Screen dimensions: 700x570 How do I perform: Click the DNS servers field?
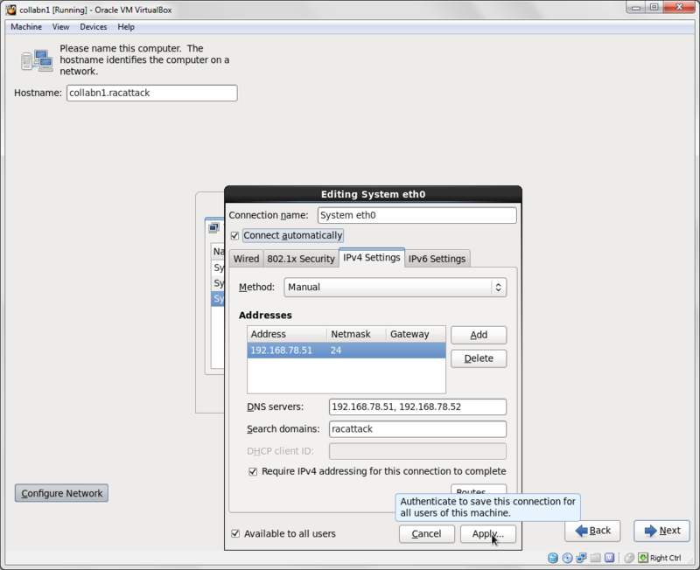click(x=417, y=407)
